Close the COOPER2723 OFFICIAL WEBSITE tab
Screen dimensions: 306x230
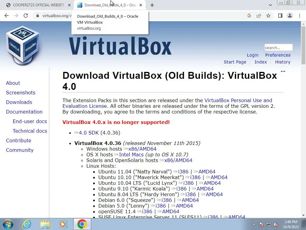pos(69,5)
